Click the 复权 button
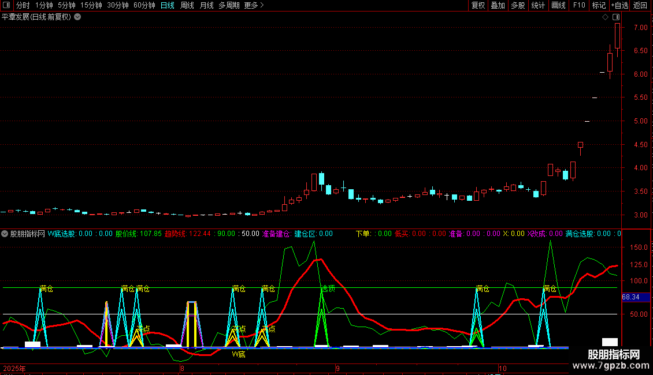Image resolution: width=653 pixels, height=375 pixels. tap(478, 5)
